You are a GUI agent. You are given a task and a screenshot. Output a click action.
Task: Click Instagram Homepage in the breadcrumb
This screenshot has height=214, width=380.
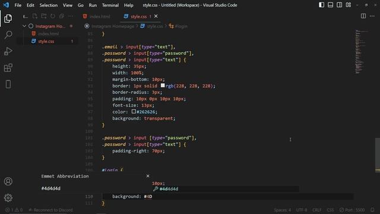pyautogui.click(x=113, y=26)
